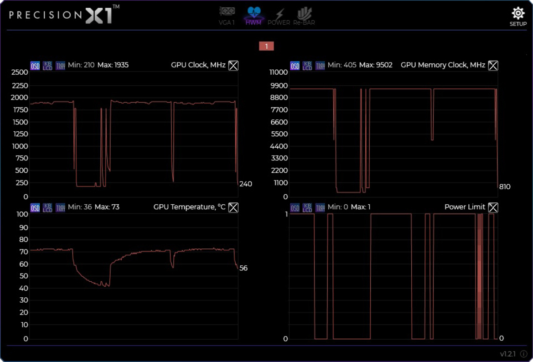Click the info icon beside v1.2.1
The width and height of the screenshot is (533, 362).
[x=523, y=354]
